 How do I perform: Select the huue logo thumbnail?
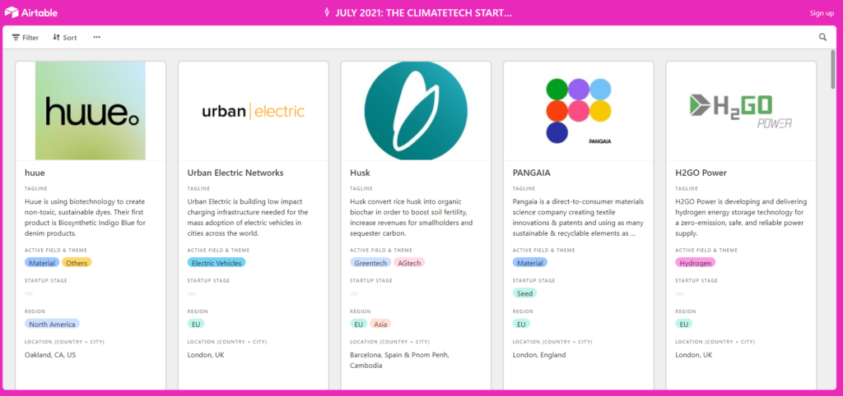(x=91, y=111)
